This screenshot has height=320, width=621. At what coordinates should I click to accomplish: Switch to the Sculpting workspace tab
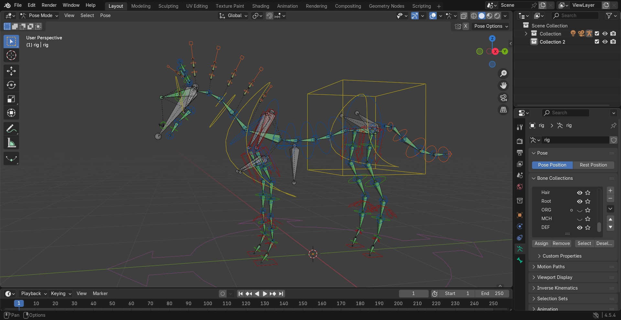tap(168, 6)
